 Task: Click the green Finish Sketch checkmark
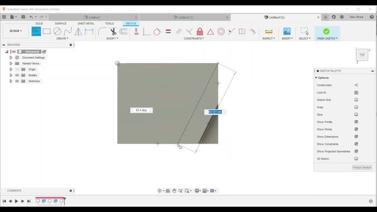326,31
